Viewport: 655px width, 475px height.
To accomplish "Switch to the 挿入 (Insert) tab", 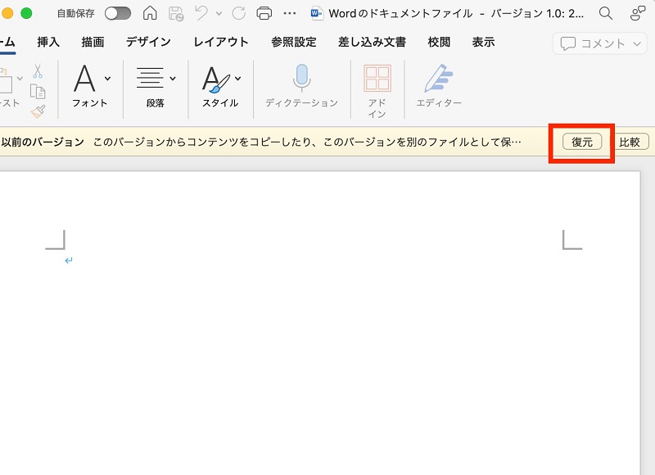I will click(49, 42).
